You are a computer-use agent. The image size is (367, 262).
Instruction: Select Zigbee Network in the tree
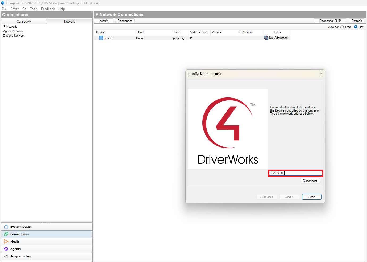[13, 31]
